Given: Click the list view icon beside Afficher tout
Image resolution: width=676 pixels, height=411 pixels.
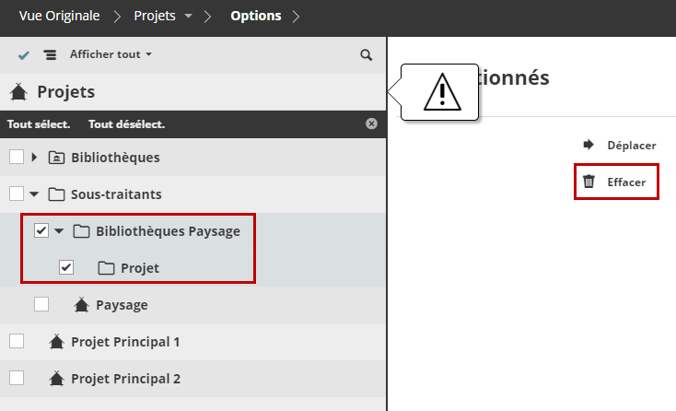Looking at the screenshot, I should coord(50,55).
